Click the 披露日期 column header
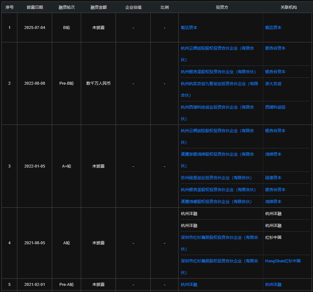 (x=35, y=7)
